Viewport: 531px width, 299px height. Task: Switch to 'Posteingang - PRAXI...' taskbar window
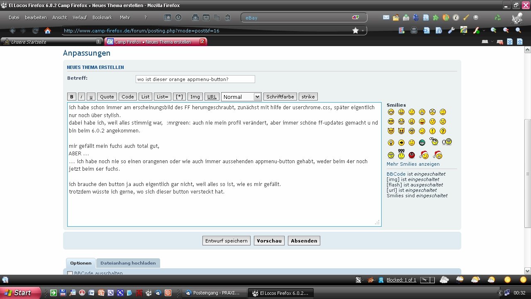[x=214, y=293]
